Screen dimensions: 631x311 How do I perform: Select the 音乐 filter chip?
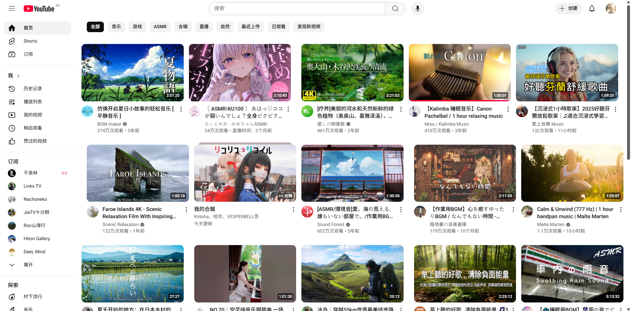(x=116, y=27)
